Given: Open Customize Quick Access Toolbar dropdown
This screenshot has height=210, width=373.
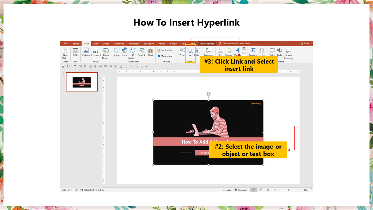Looking at the screenshot, I should coord(147,66).
